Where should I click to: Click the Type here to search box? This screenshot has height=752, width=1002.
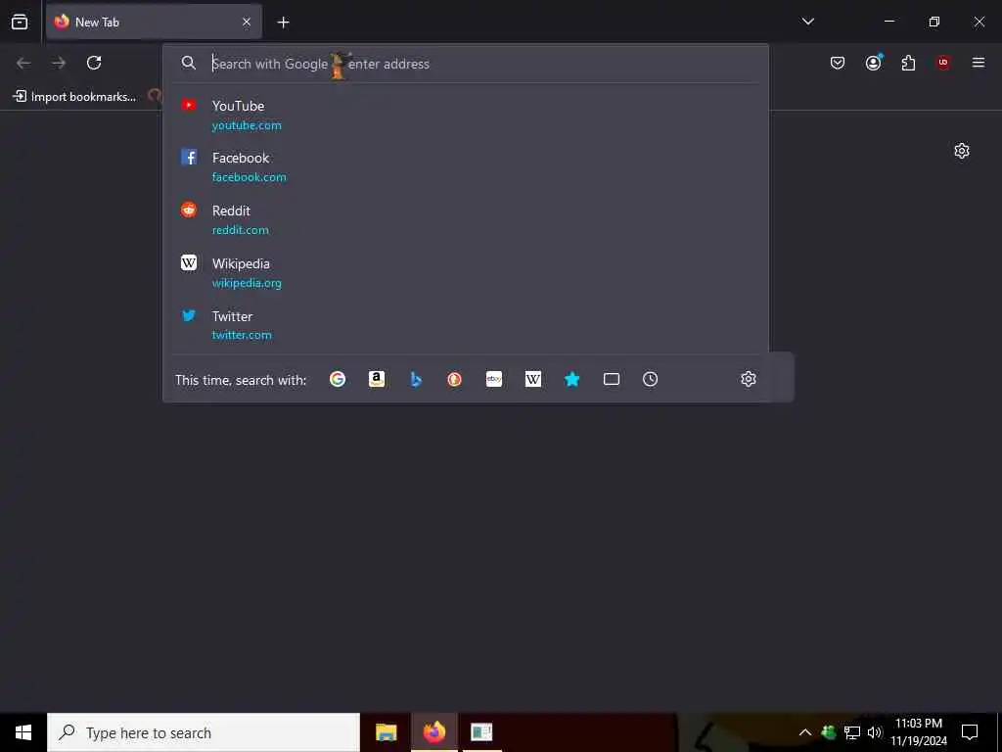click(x=204, y=732)
